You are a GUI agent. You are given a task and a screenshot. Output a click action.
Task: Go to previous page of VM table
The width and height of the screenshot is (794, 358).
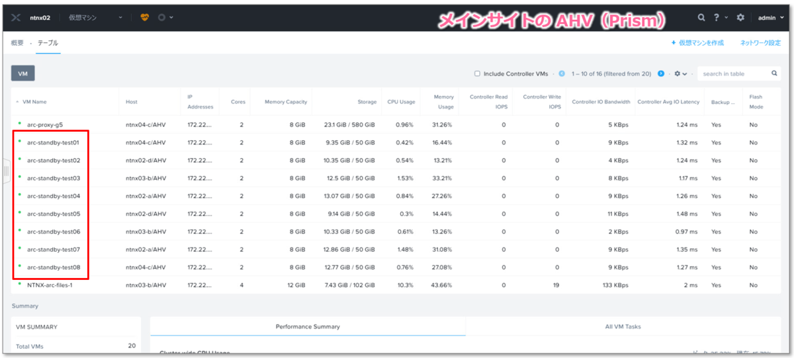(562, 73)
